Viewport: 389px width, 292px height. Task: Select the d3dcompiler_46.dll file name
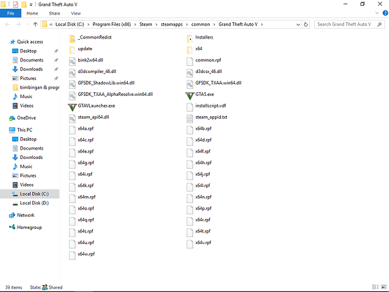coord(97,71)
